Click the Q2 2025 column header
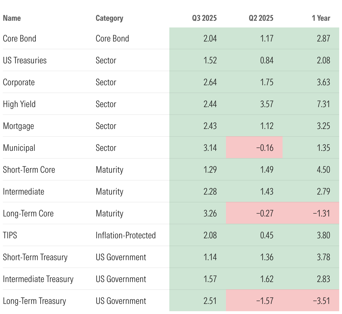Image resolution: width=342 pixels, height=314 pixels. point(261,18)
